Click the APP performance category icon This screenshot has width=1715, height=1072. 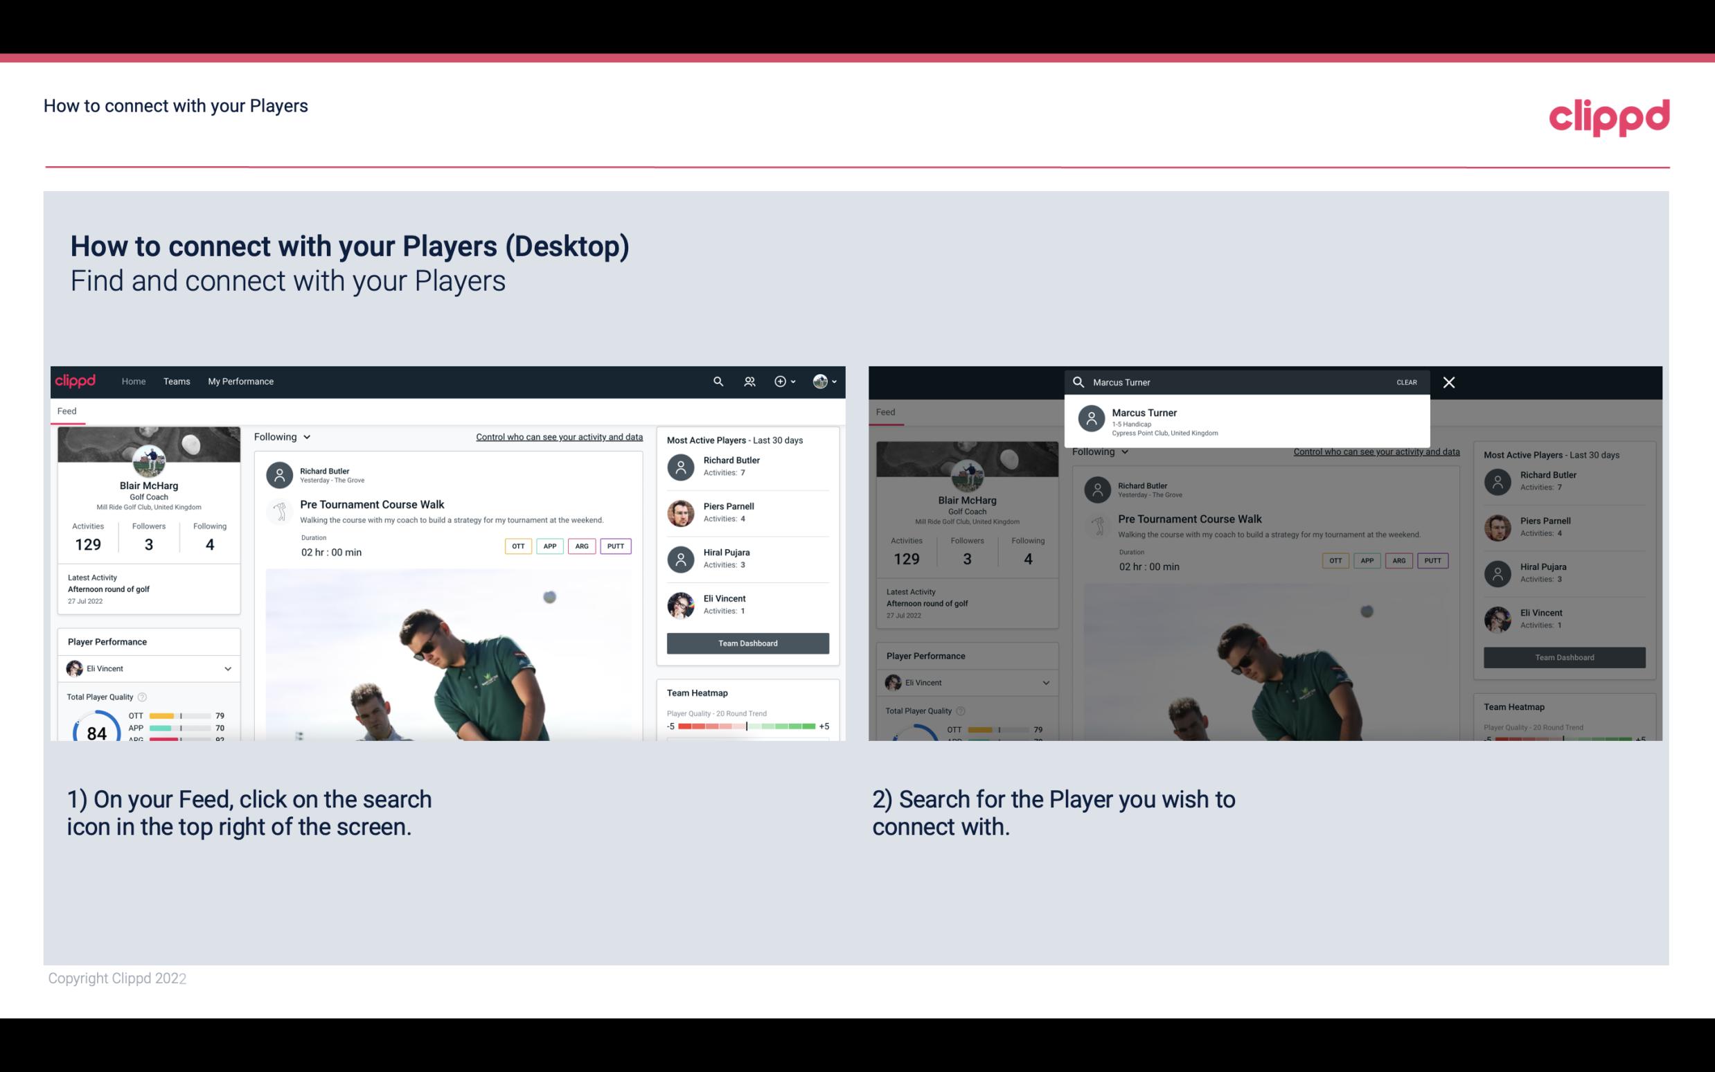(x=548, y=546)
